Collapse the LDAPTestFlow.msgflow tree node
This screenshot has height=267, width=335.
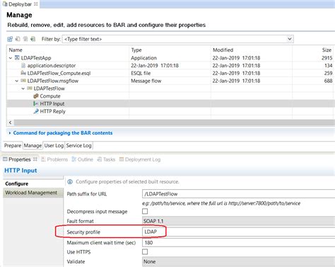pyautogui.click(x=16, y=81)
